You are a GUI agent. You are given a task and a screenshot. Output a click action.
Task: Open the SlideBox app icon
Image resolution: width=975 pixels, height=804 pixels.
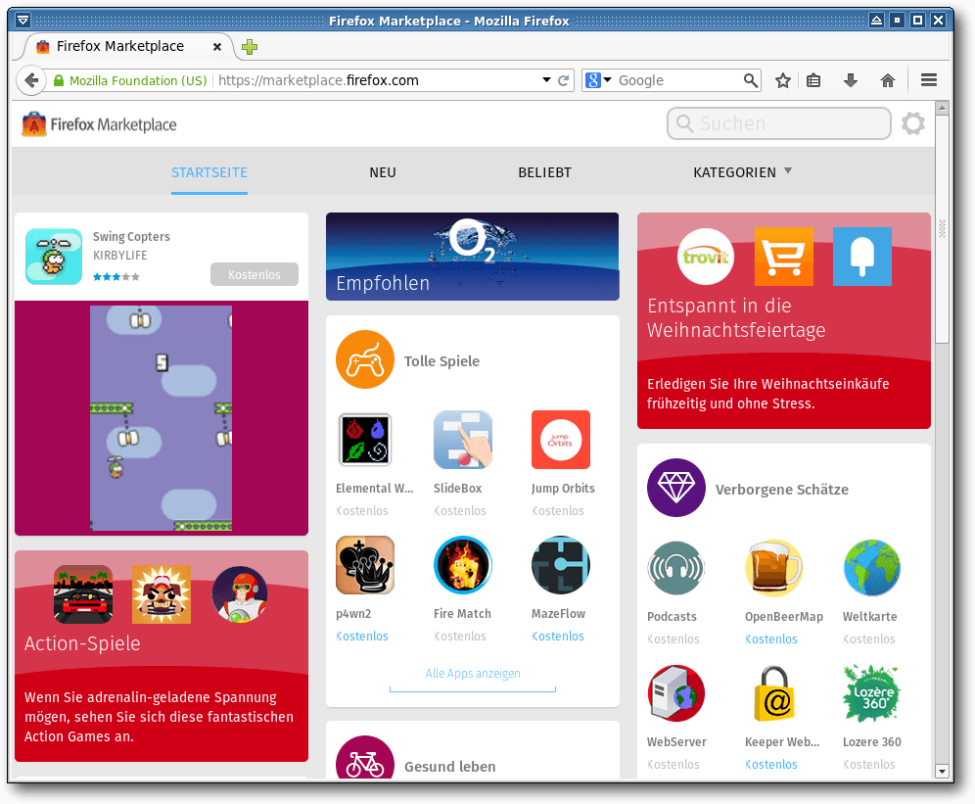click(463, 440)
